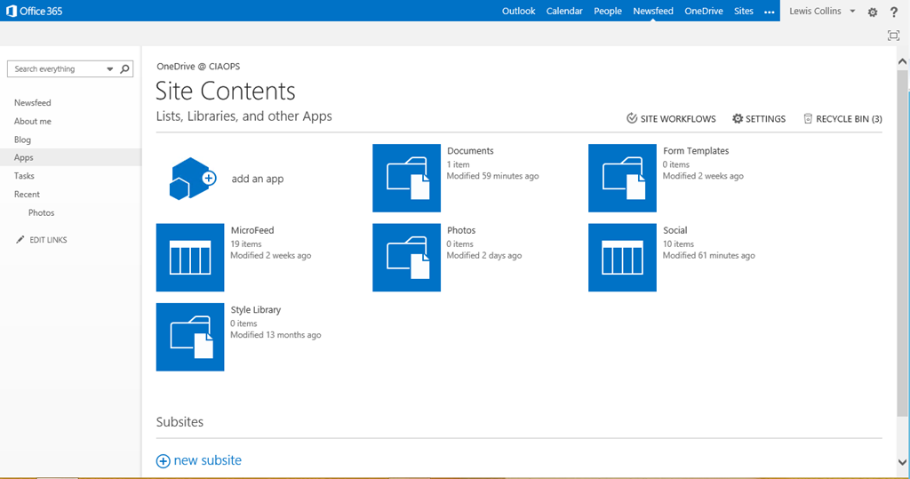Viewport: 910px width, 479px height.
Task: Open the Form Templates library tile
Action: [622, 178]
